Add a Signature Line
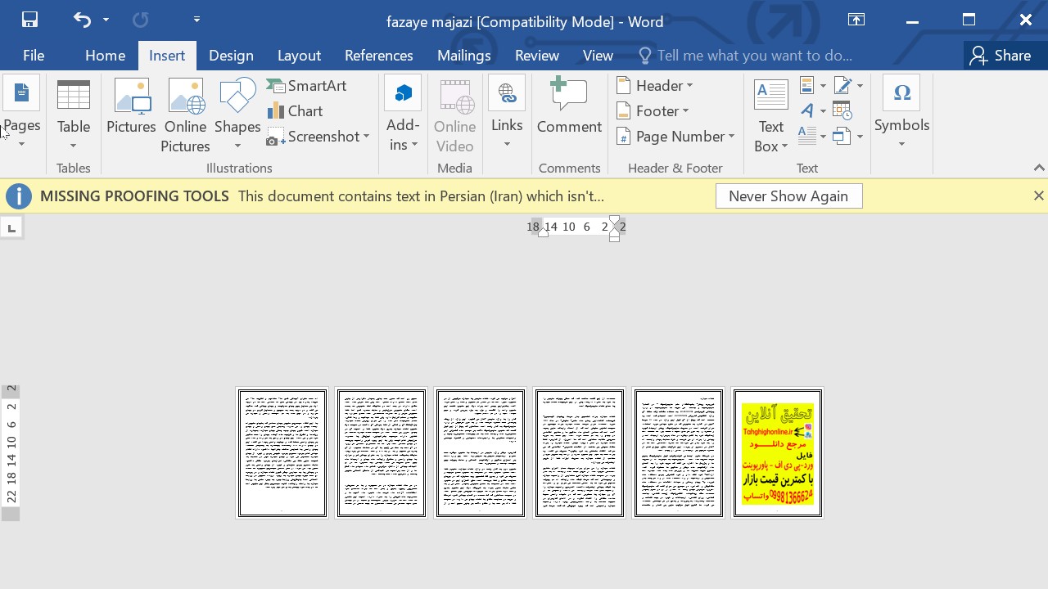The height and width of the screenshot is (589, 1048). coord(847,86)
